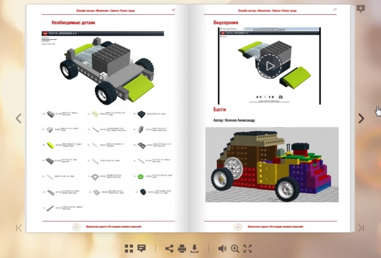Zoom in using the magnifier icon
Image resolution: width=381 pixels, height=258 pixels.
click(235, 248)
